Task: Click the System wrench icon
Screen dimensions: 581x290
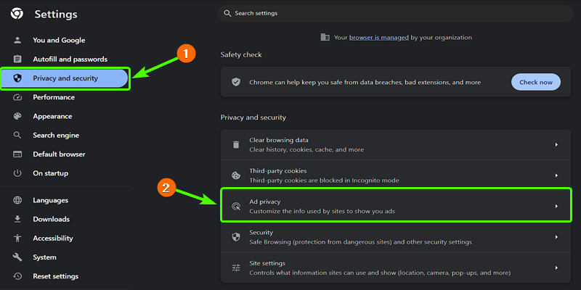Action: [x=17, y=257]
